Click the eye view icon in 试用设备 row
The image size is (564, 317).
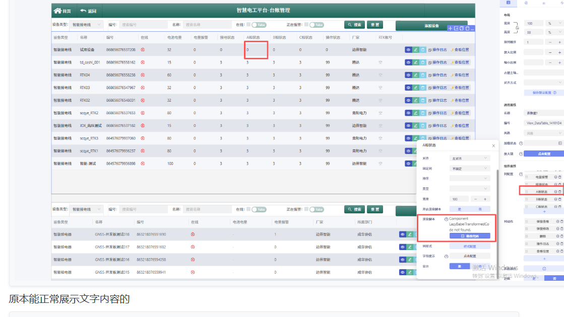[408, 50]
